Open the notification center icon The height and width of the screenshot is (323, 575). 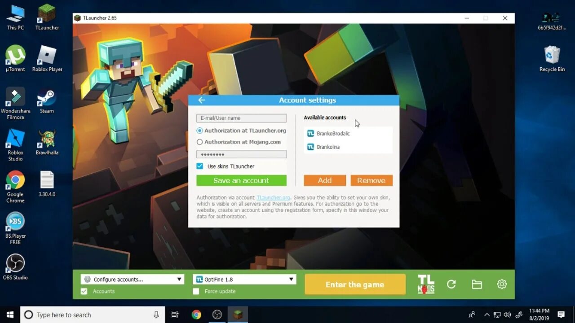click(x=561, y=314)
